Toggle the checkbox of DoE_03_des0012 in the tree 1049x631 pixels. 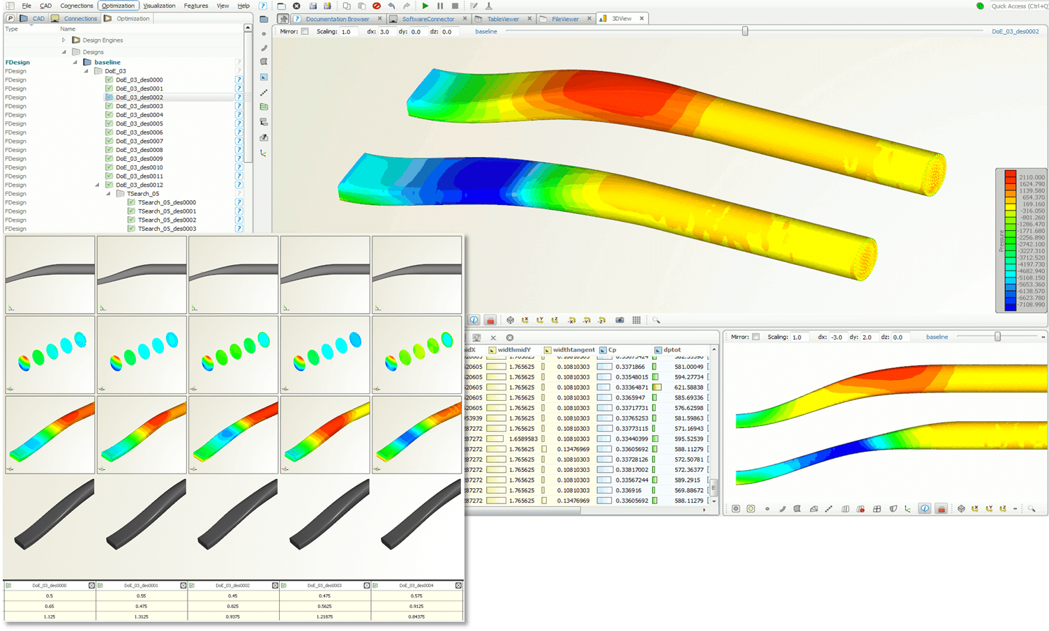pyautogui.click(x=109, y=185)
